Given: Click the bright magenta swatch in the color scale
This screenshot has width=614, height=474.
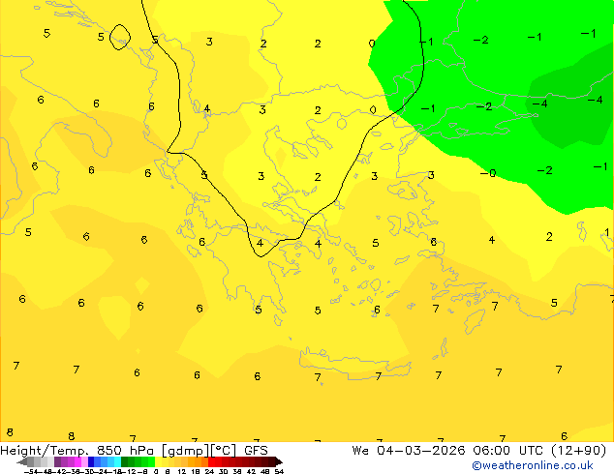Looking at the screenshot, I should click(x=77, y=461).
